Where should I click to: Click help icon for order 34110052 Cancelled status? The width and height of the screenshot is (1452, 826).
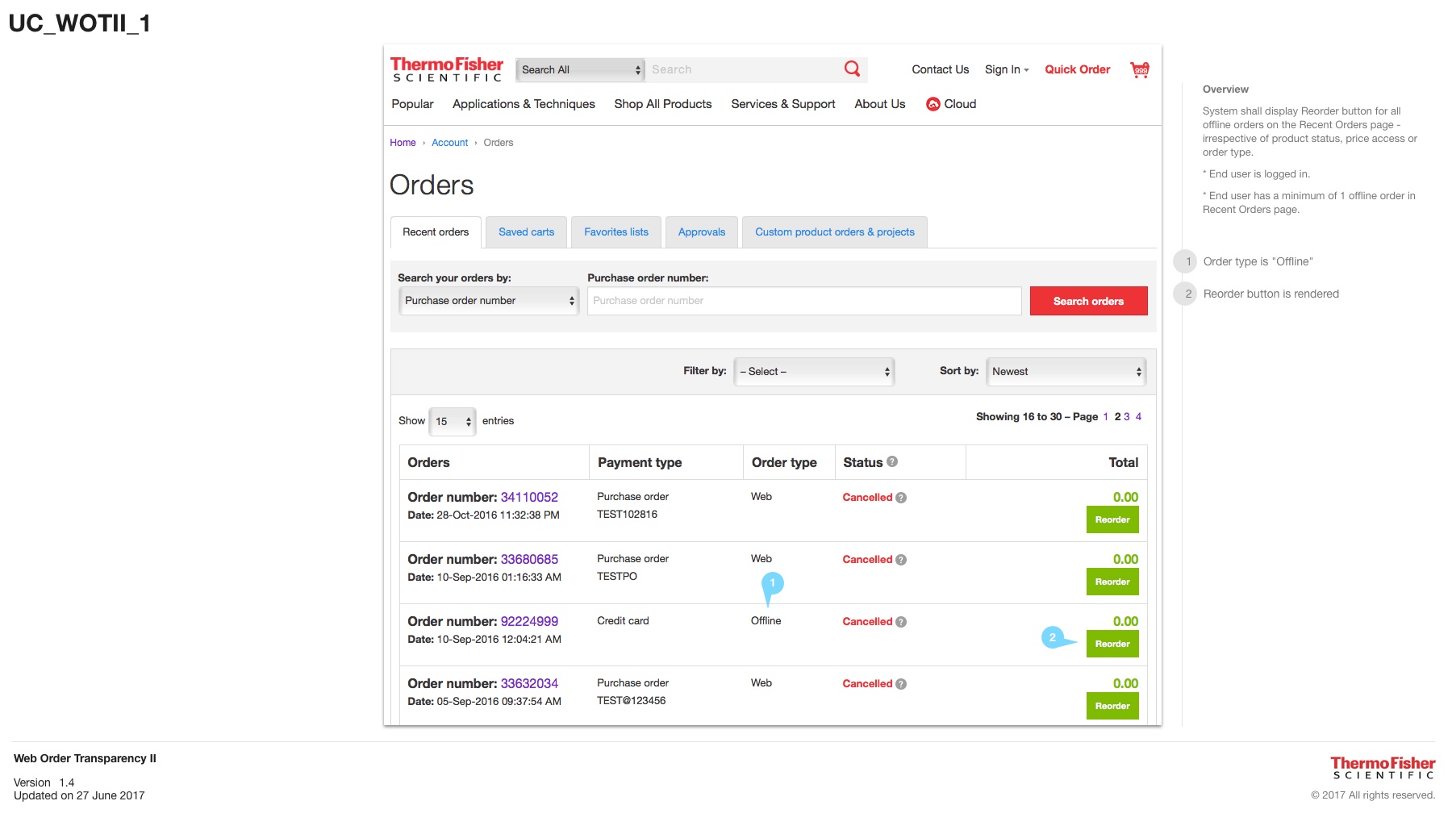(901, 498)
